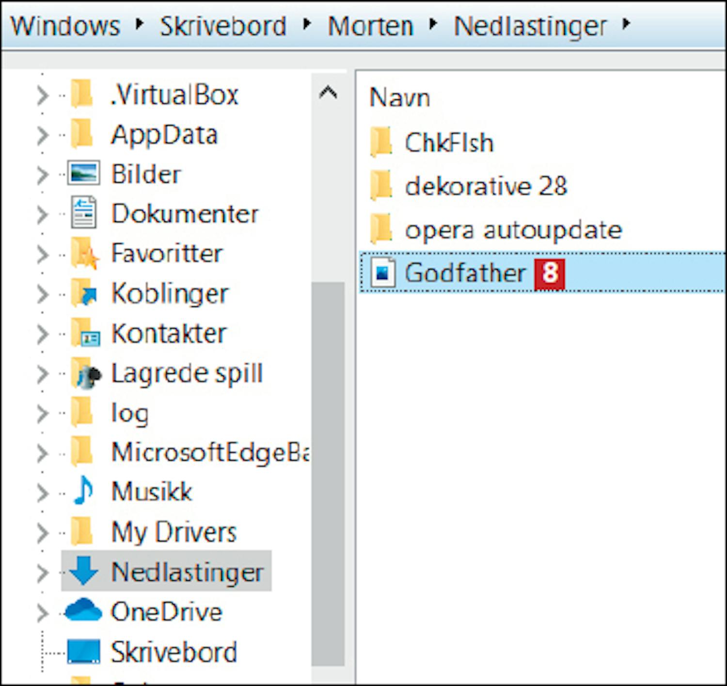Sort files by Navn column header
The height and width of the screenshot is (686, 727).
[x=399, y=97]
